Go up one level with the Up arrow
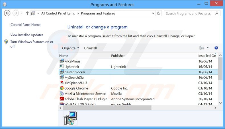225x129 pixels. [27, 13]
